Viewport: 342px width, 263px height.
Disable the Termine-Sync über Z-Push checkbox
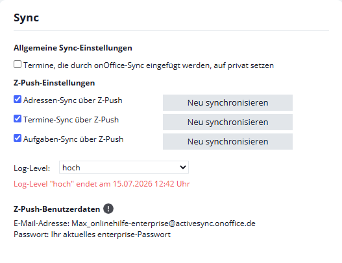click(x=18, y=119)
